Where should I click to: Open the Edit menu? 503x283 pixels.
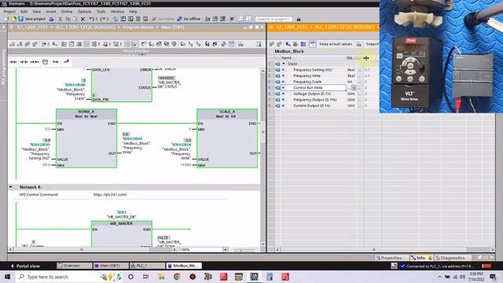[24, 11]
